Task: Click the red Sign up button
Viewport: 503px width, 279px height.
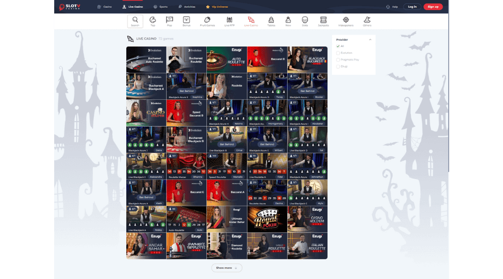Action: point(433,7)
